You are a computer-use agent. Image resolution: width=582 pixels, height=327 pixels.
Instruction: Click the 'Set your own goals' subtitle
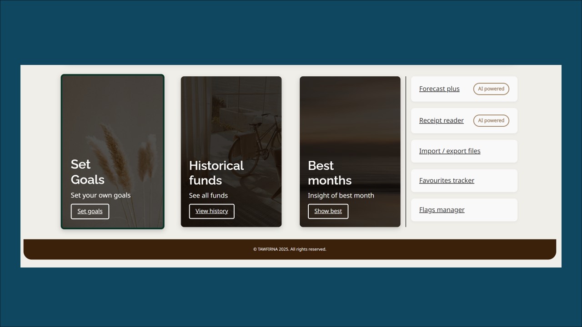[x=100, y=195]
